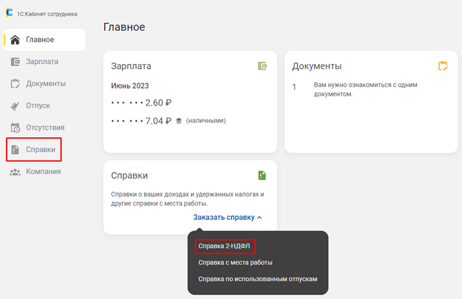The height and width of the screenshot is (299, 462).
Task: Select Справка по использованным отпускам option
Action: pyautogui.click(x=258, y=279)
